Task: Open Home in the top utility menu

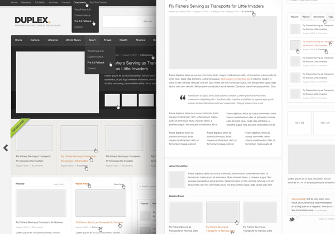Action: tap(14, 2)
